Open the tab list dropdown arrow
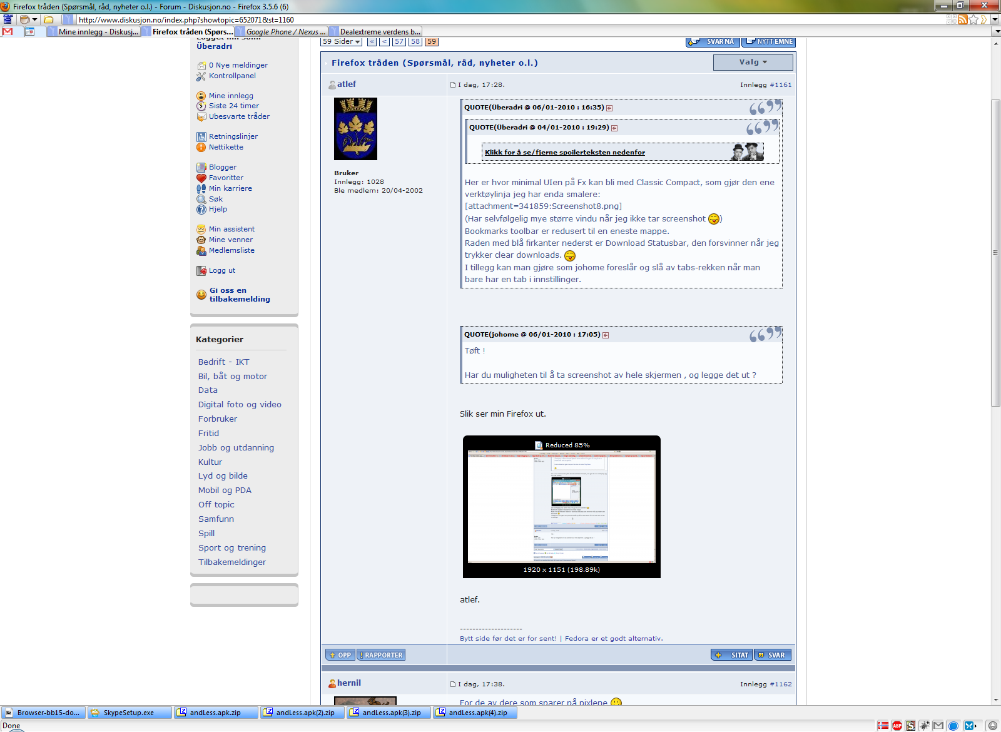The height and width of the screenshot is (732, 1001). pyautogui.click(x=997, y=31)
